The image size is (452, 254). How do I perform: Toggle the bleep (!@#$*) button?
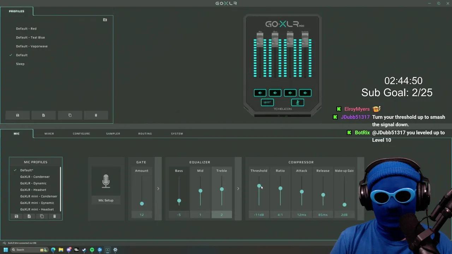[x=267, y=102]
